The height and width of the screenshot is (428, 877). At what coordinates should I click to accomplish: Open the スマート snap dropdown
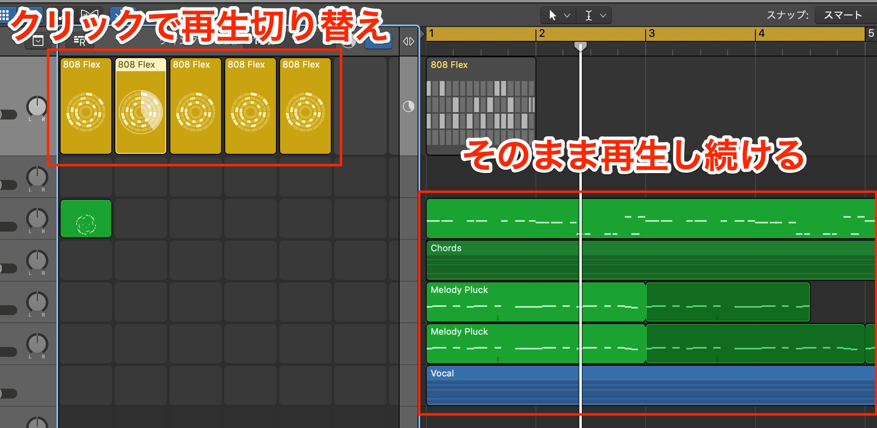[x=845, y=15]
